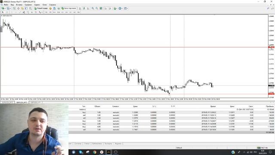The height and width of the screenshot is (155, 275).
Task: Expand the templates dropdown arrow
Action: (128, 9)
